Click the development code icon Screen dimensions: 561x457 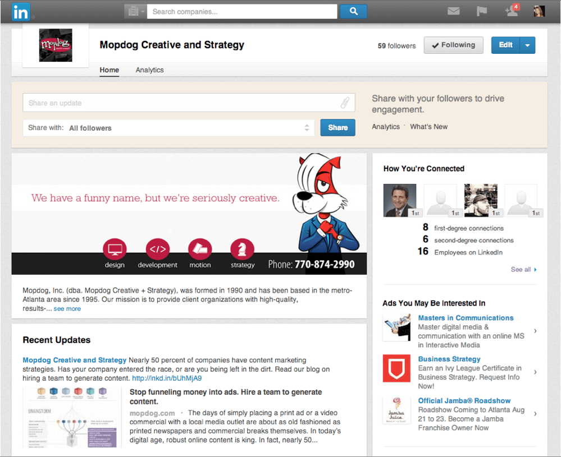click(157, 249)
